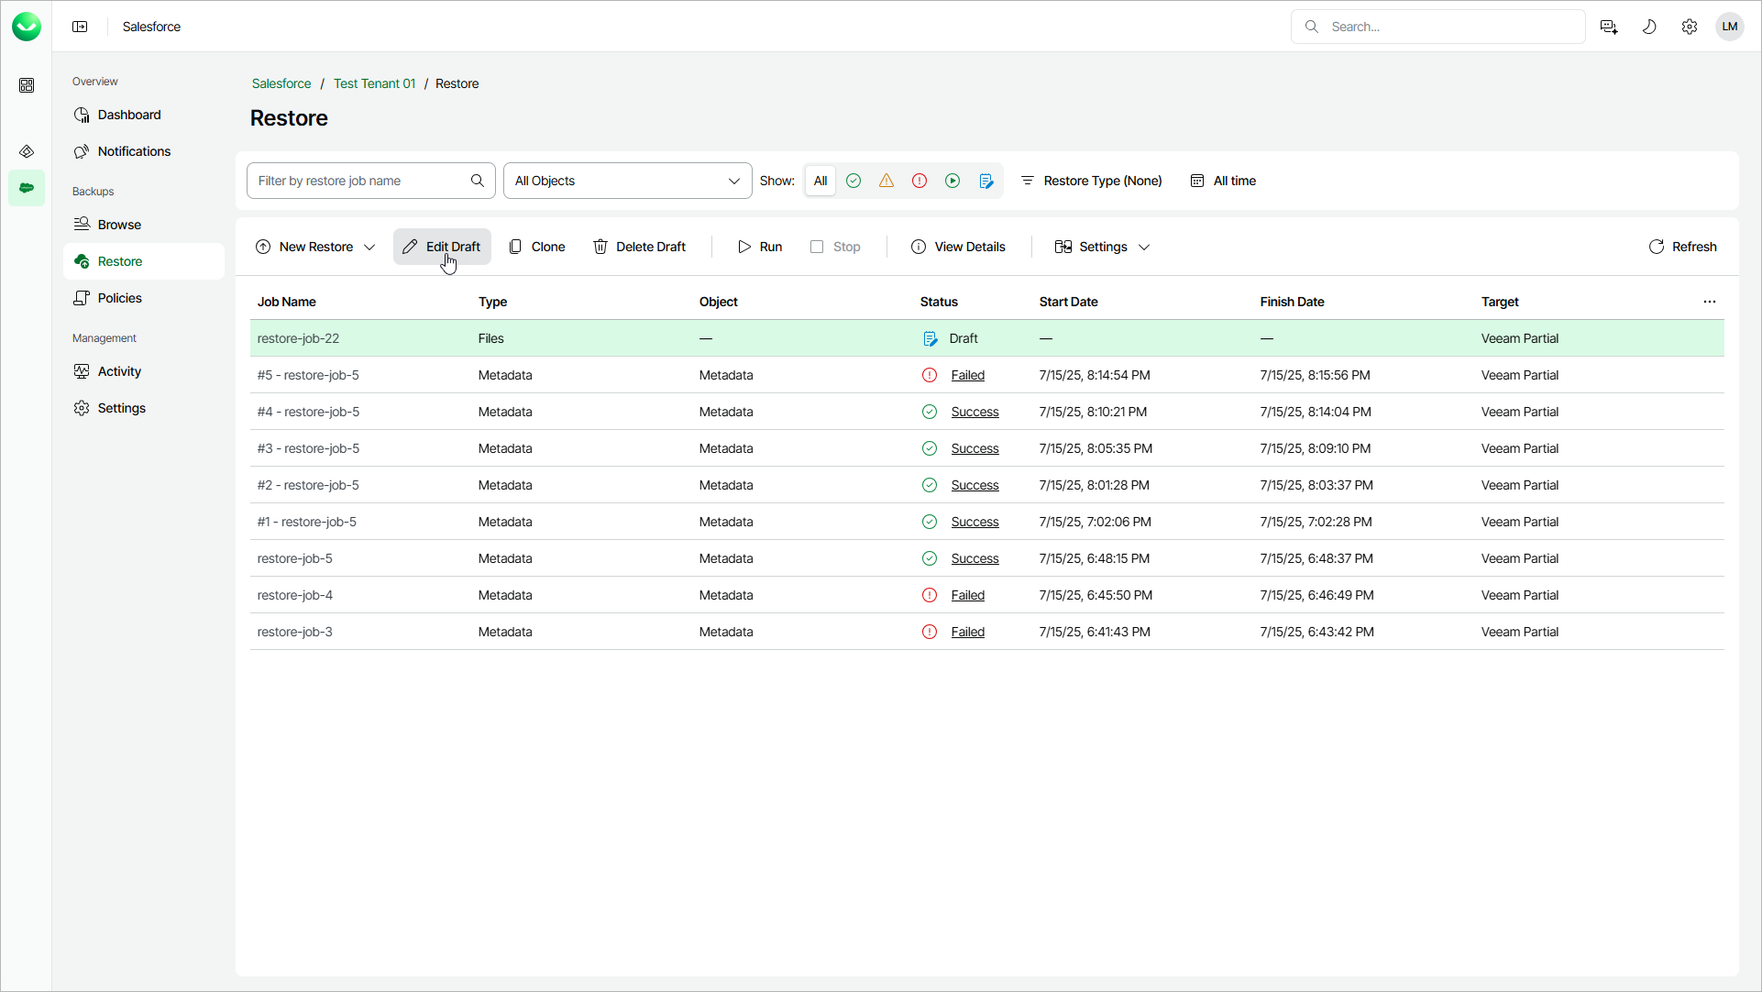
Task: Open the global settings gear icon
Action: click(x=1689, y=27)
